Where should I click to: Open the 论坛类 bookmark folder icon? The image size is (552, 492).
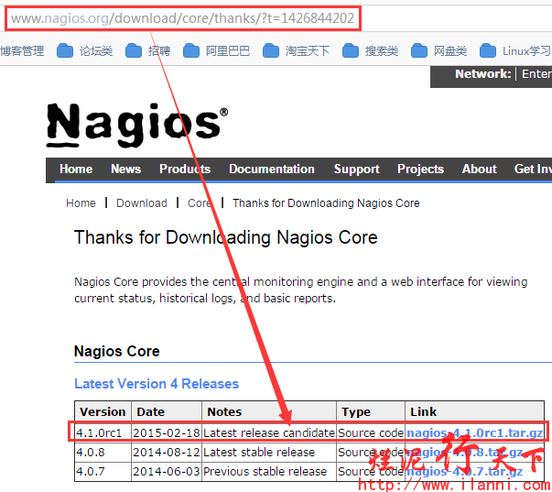click(x=65, y=50)
